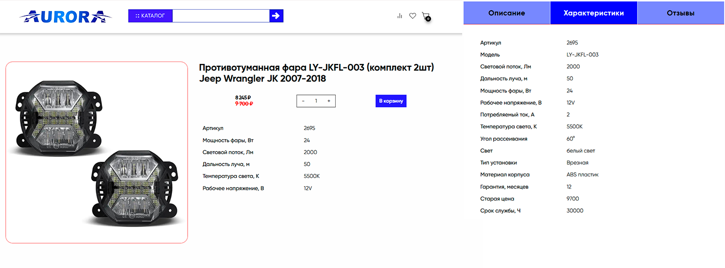Select Световой поток, Лм in the summary list
Image resolution: width=725 pixels, height=268 pixels.
(x=228, y=152)
